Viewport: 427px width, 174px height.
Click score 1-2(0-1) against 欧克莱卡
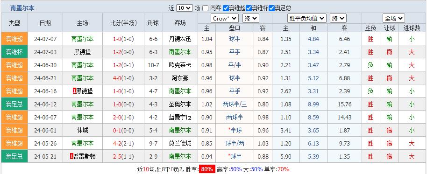pos(123,65)
